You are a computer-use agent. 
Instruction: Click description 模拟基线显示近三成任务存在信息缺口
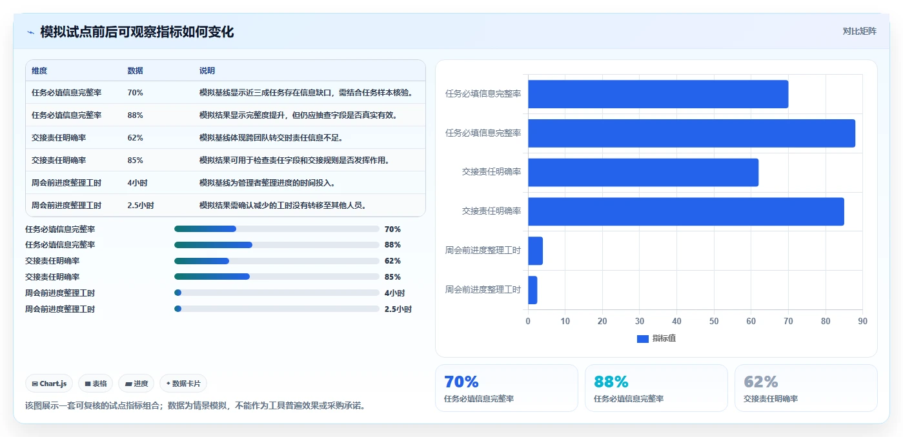coord(305,93)
